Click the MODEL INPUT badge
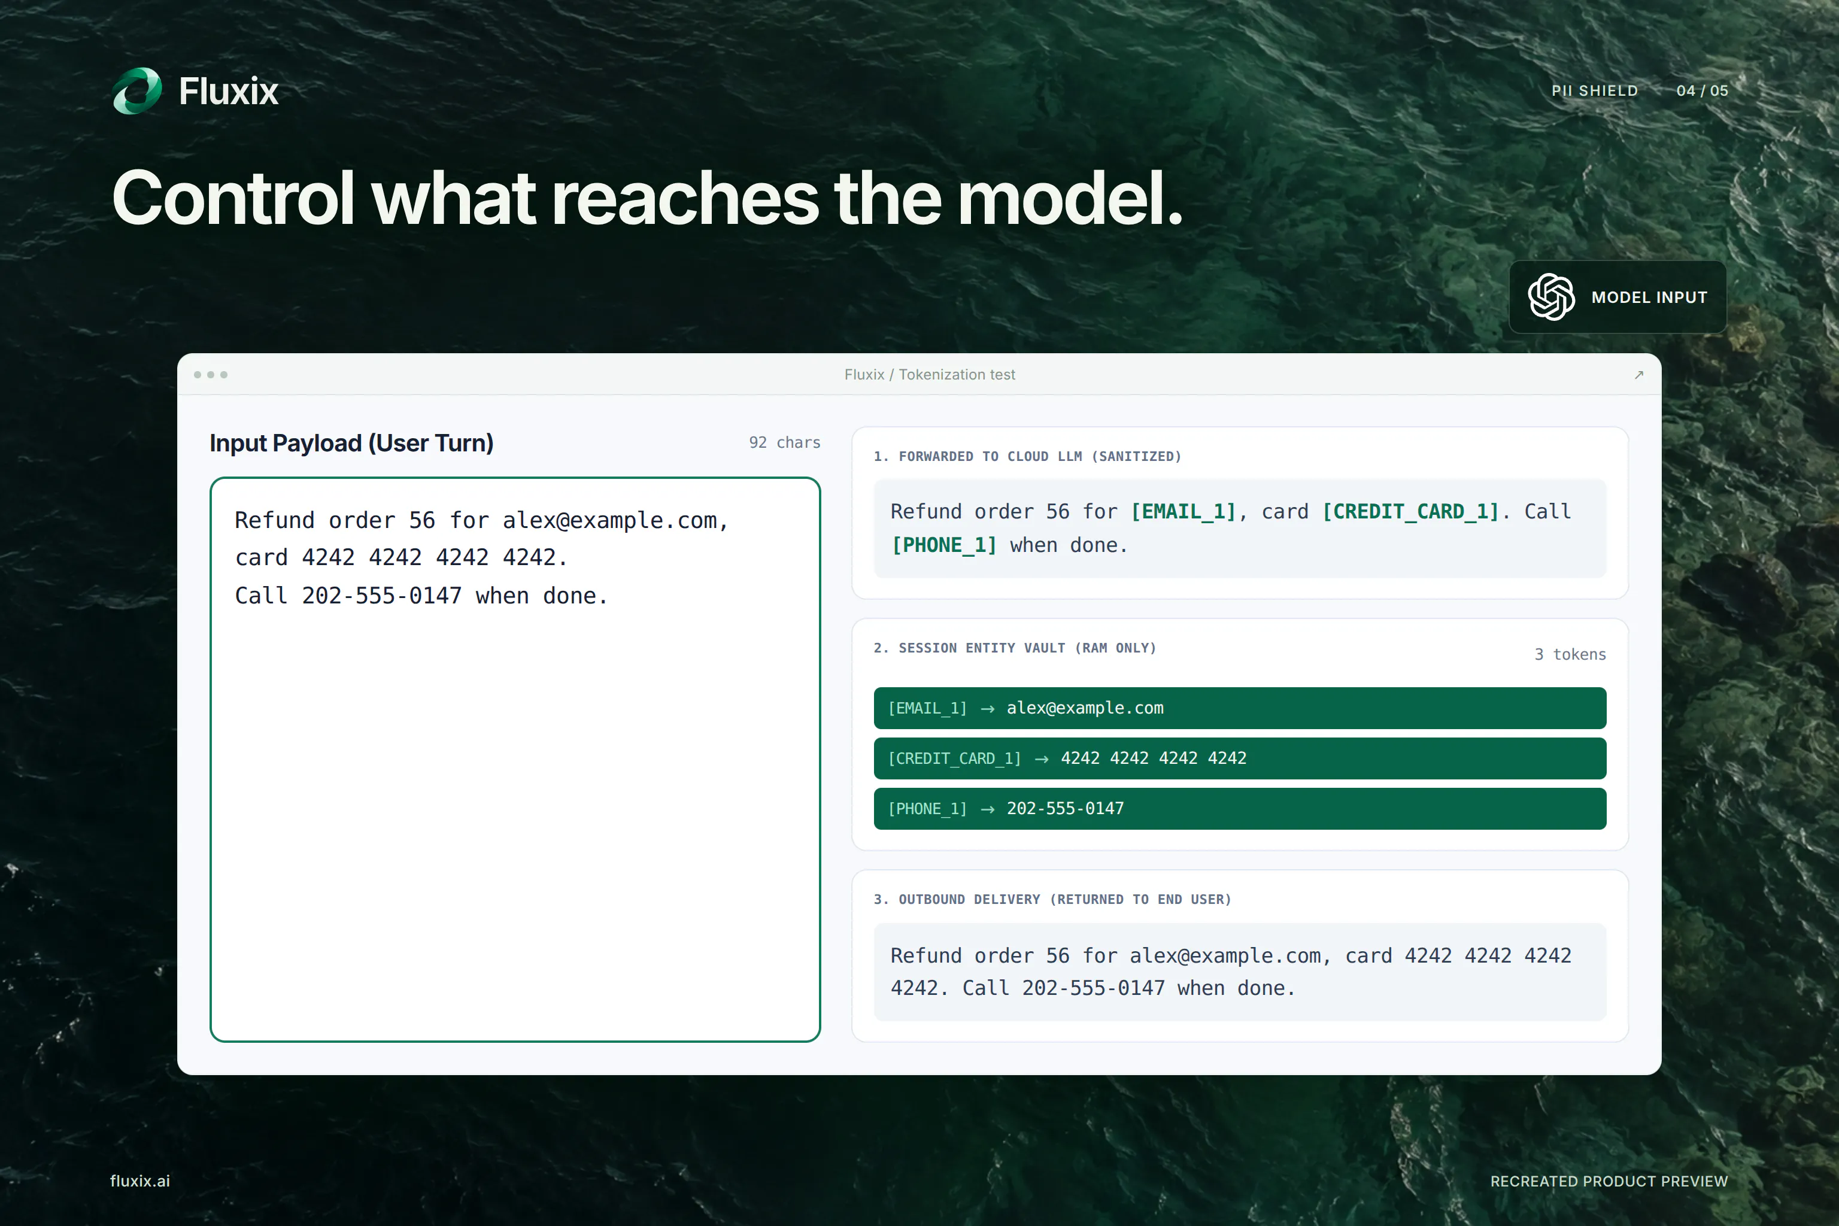 (x=1617, y=297)
